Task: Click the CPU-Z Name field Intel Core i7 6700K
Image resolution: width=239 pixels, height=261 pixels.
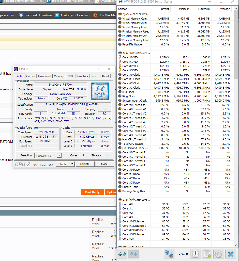Action: tap(61, 85)
